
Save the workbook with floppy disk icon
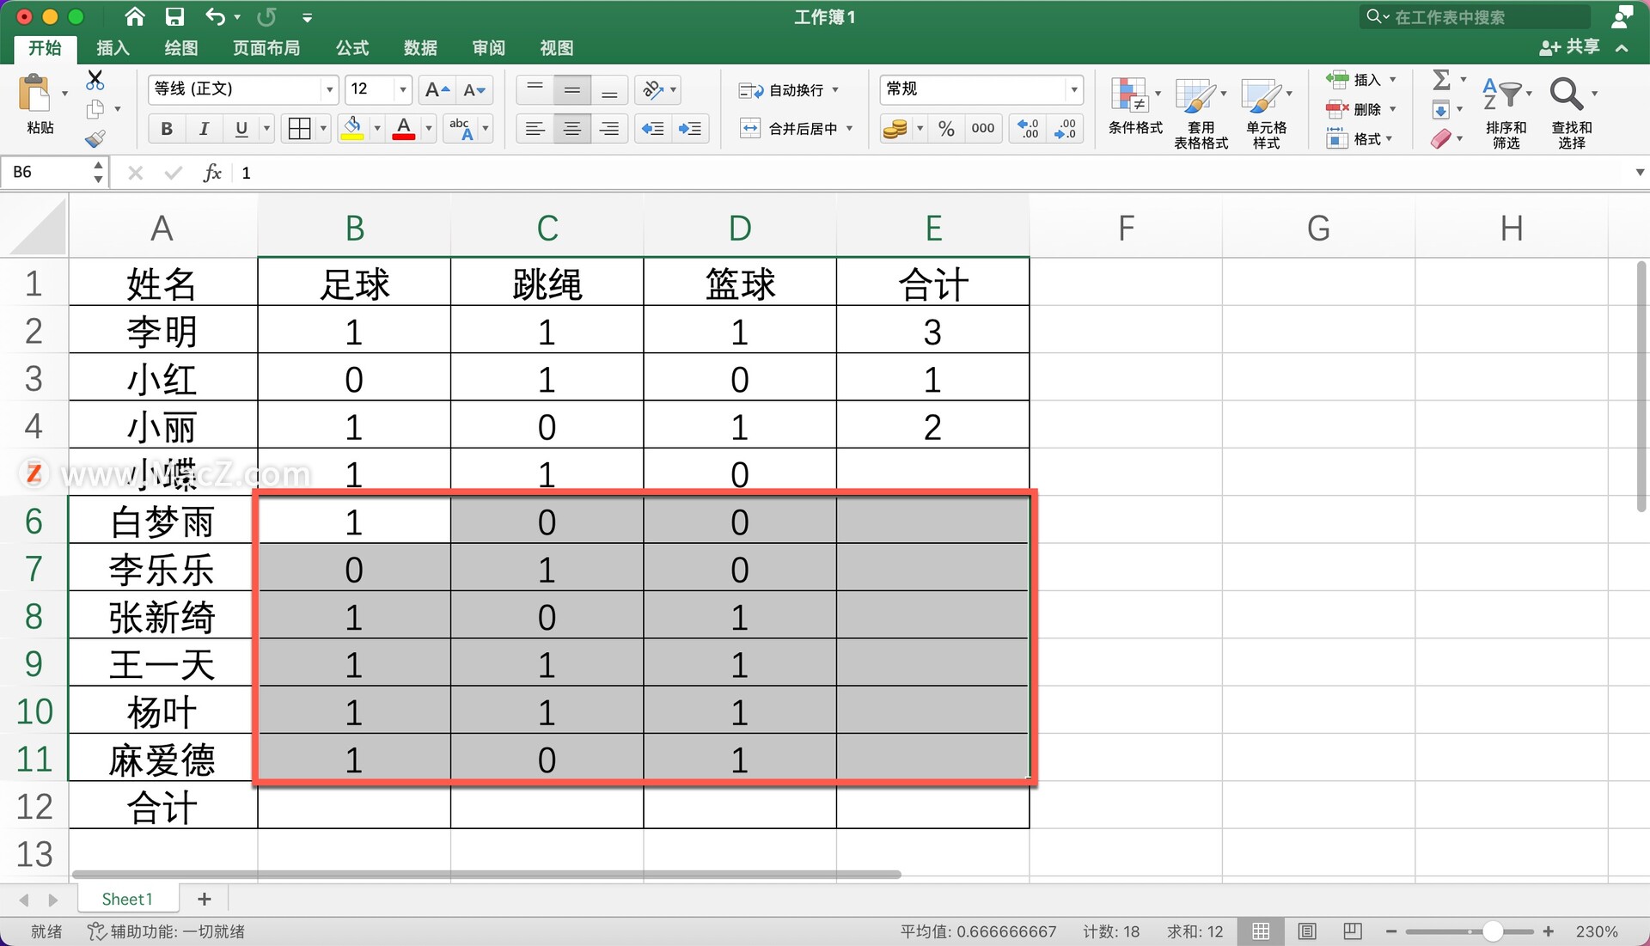tap(175, 16)
